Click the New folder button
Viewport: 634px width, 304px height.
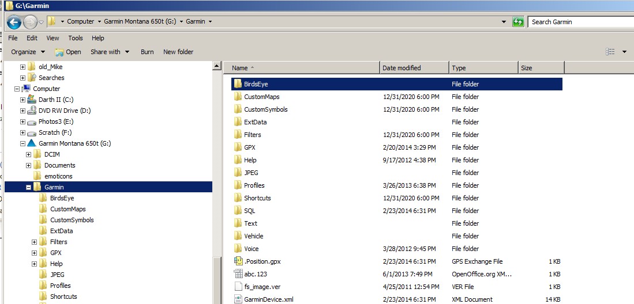178,52
